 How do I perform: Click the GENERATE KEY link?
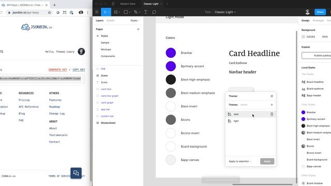coord(57,70)
